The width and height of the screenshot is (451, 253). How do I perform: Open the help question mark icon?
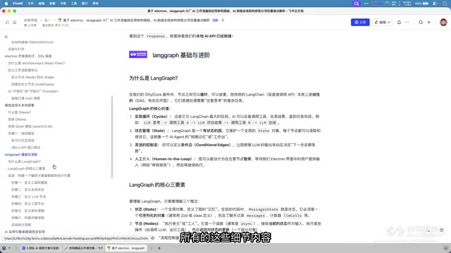point(442,230)
